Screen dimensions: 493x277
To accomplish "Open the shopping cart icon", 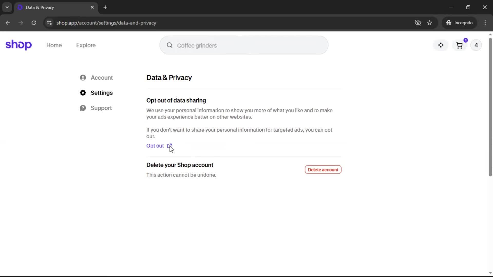I will 459,45.
